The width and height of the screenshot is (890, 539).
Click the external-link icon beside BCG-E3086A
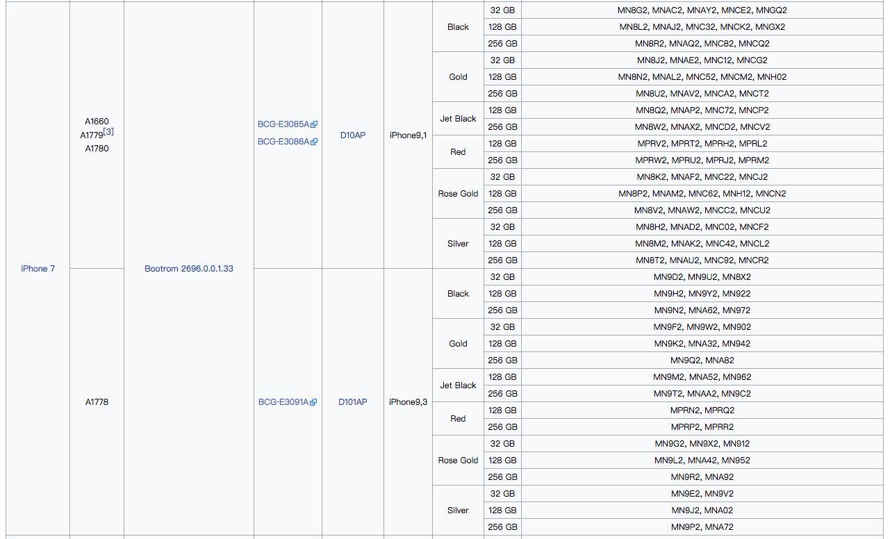[314, 142]
